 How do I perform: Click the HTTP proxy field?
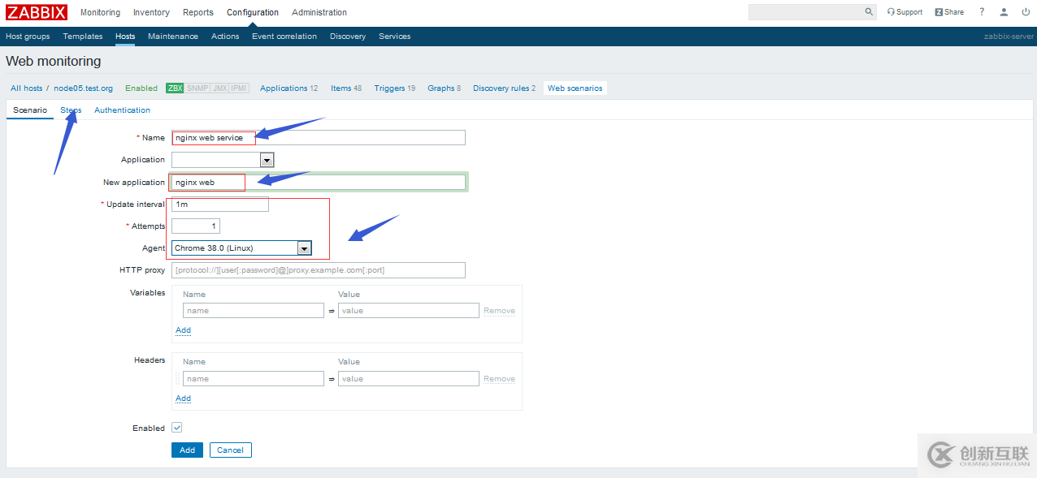tap(319, 270)
